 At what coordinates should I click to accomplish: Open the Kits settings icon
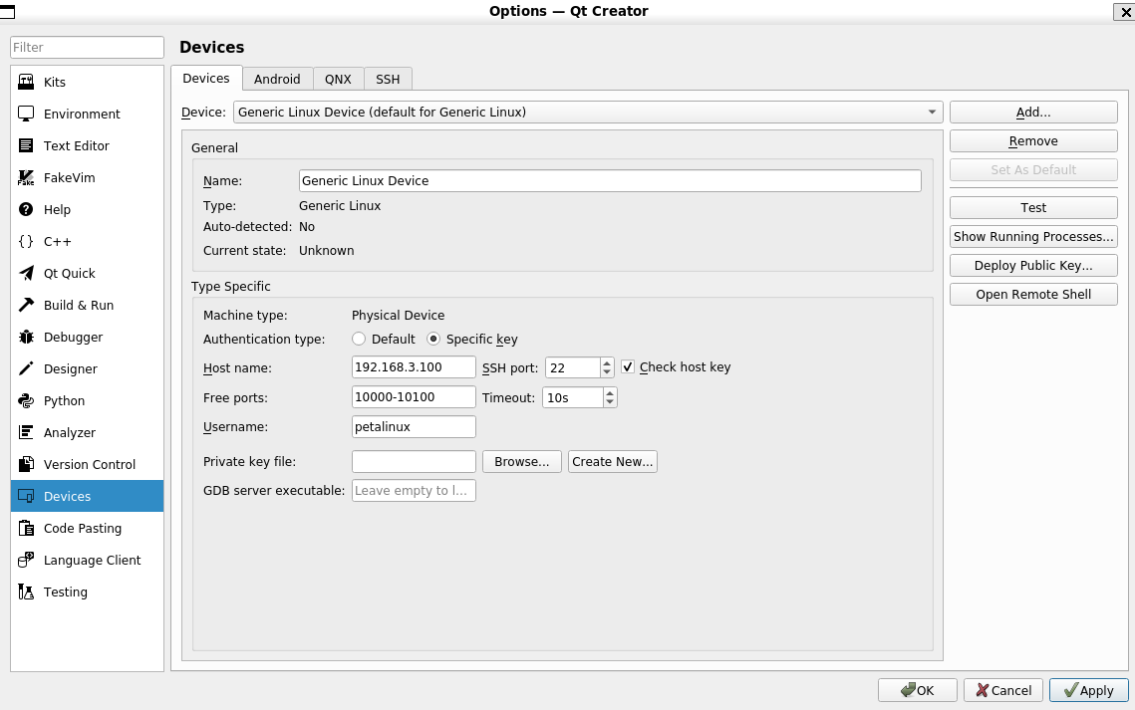pos(26,82)
